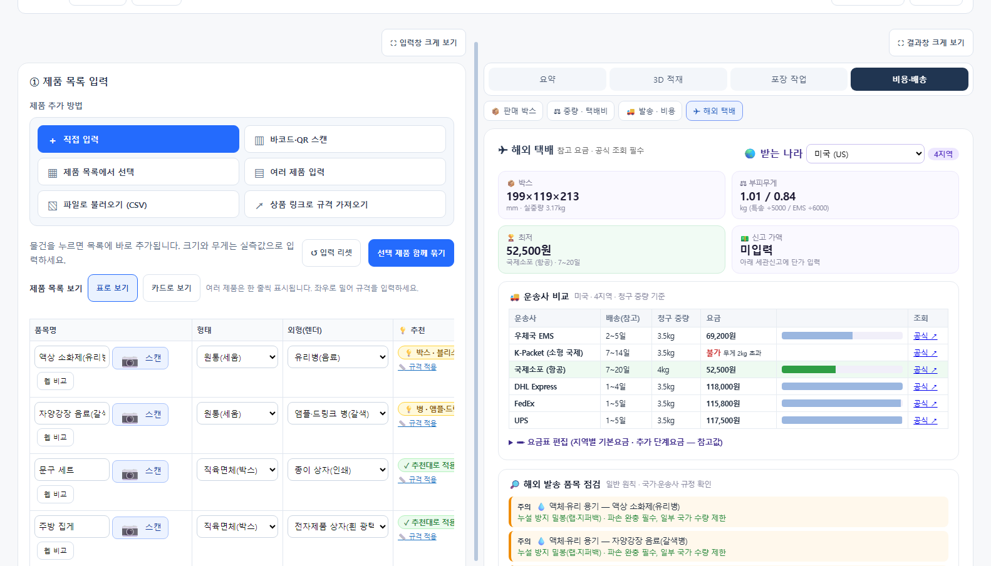Open the 판매 박스 sub-tab

(x=514, y=111)
